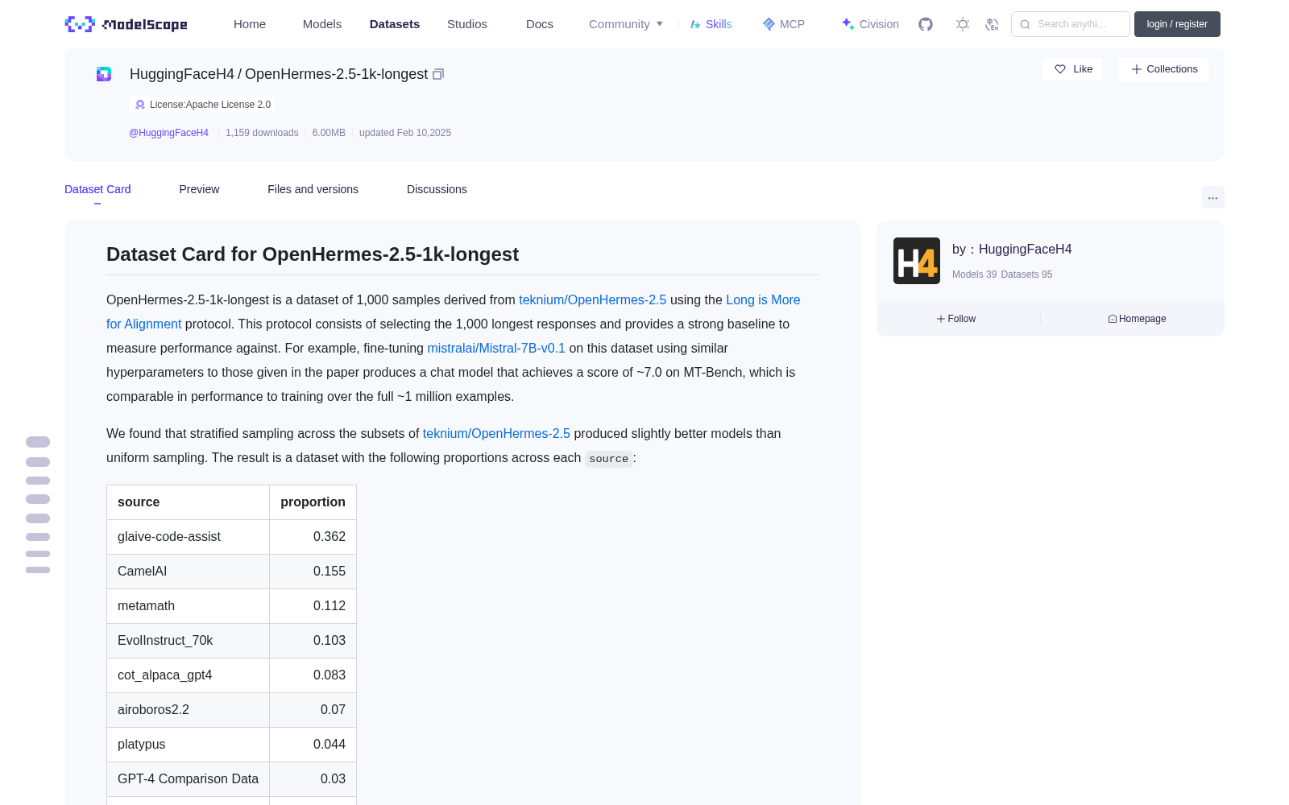Image resolution: width=1289 pixels, height=805 pixels.
Task: Expand the Community dropdown menu
Action: pyautogui.click(x=626, y=24)
